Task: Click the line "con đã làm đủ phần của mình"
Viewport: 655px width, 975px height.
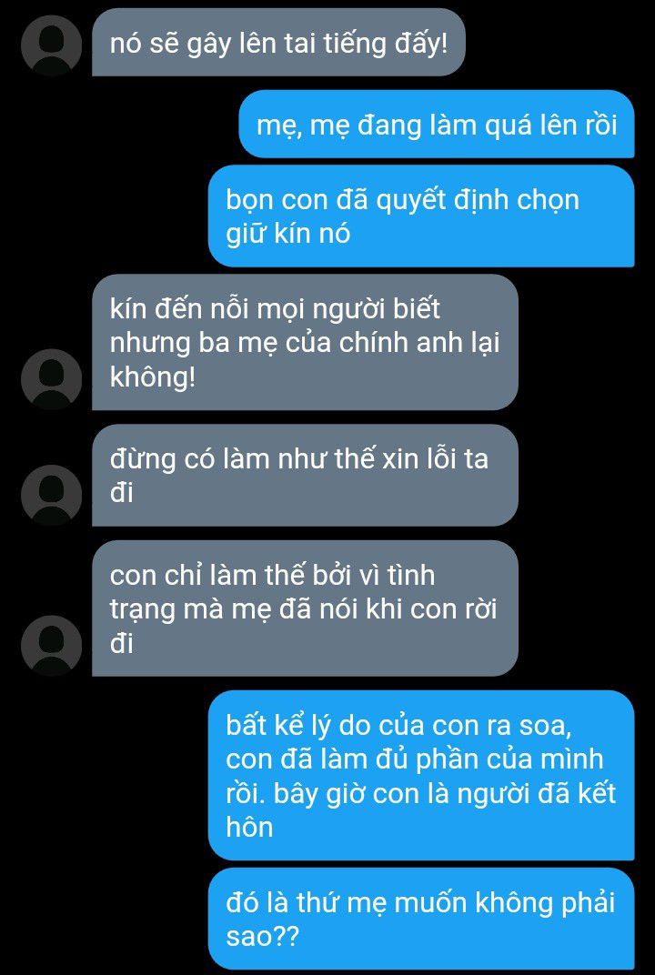Action: coord(415,759)
